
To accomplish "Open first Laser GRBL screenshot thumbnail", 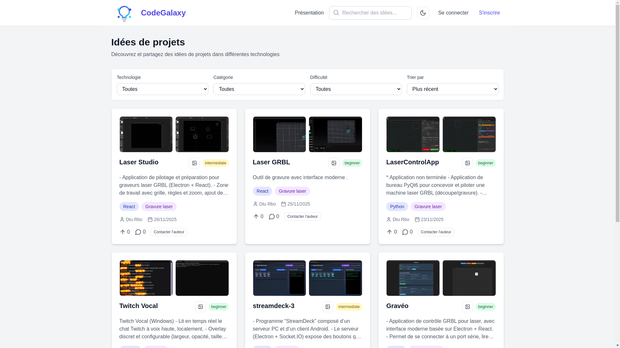I will click(279, 134).
